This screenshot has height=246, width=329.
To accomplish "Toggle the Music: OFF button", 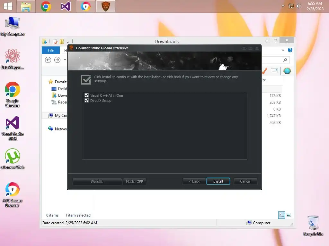I will (135, 182).
